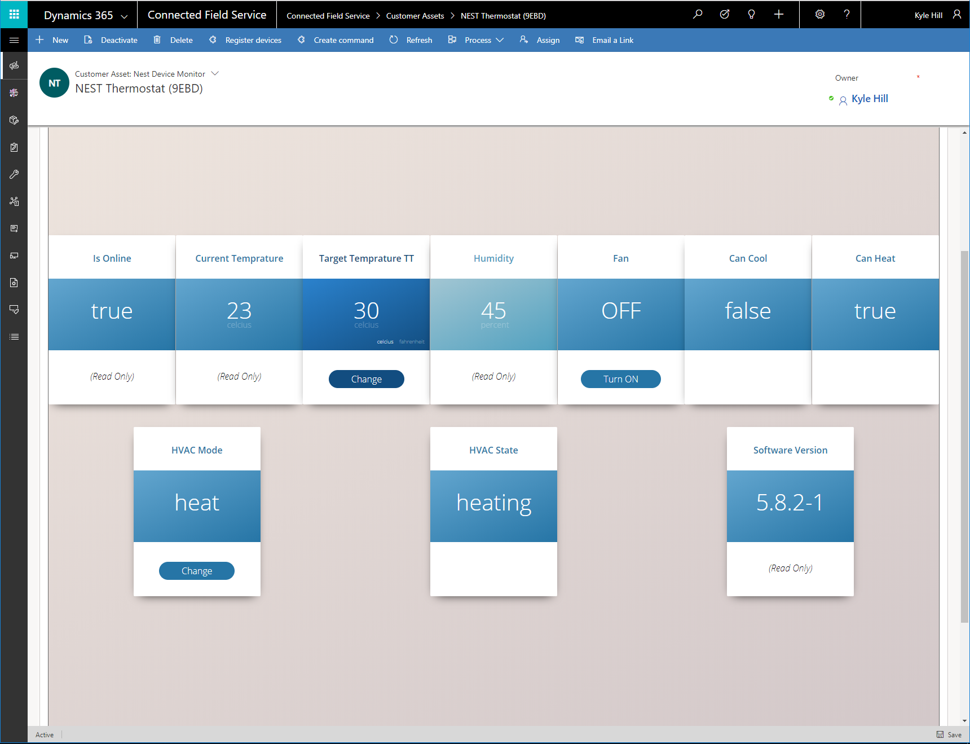Click the sidebar bottom list icon

(14, 337)
